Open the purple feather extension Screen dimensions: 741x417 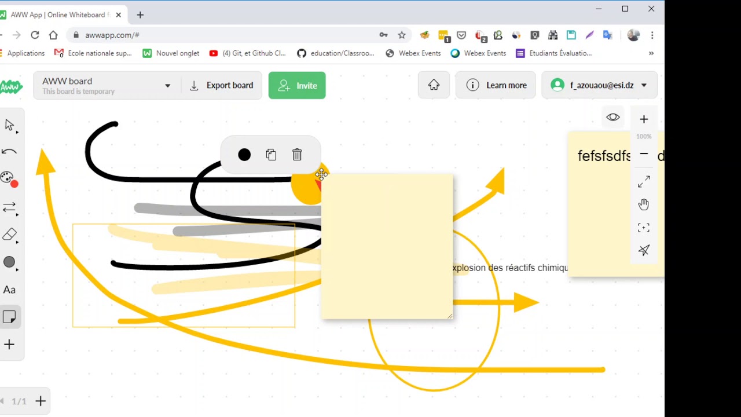[x=590, y=35]
